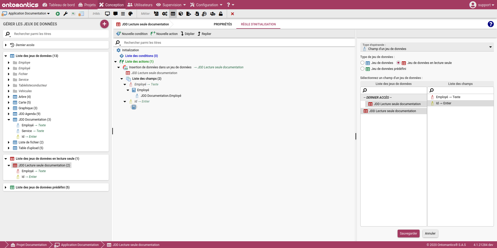The width and height of the screenshot is (497, 248).
Task: Click the support user avatar icon
Action: pyautogui.click(x=473, y=5)
